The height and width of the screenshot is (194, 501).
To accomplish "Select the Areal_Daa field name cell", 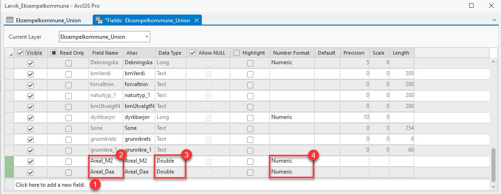I will 106,172.
